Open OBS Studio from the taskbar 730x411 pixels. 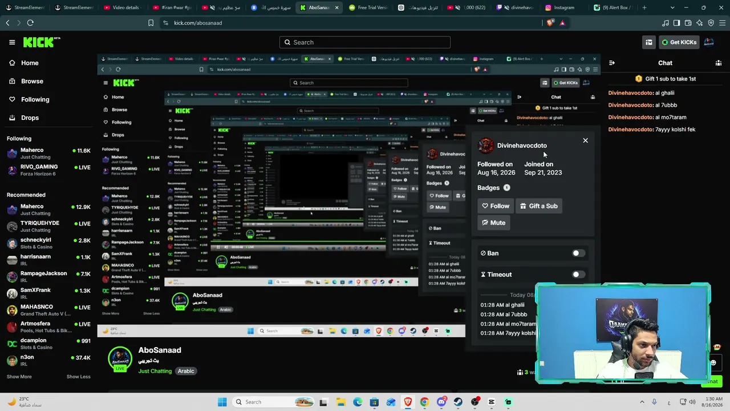pos(474,402)
